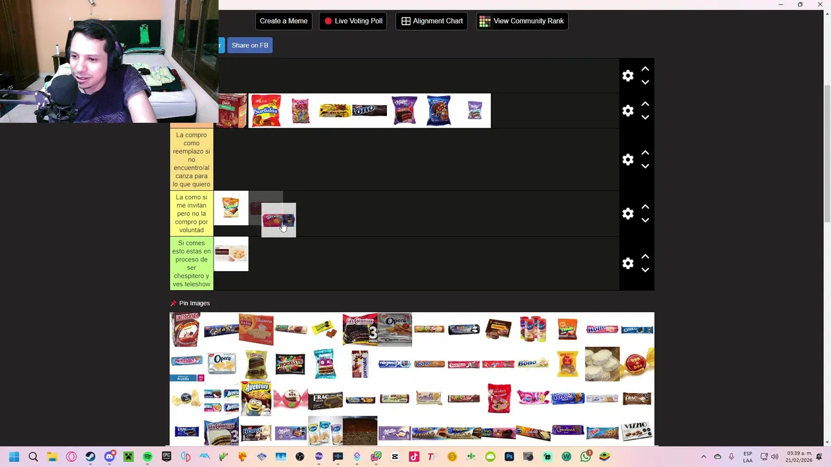Image resolution: width=831 pixels, height=467 pixels.
Task: Click the Create a Meme button
Action: (284, 21)
